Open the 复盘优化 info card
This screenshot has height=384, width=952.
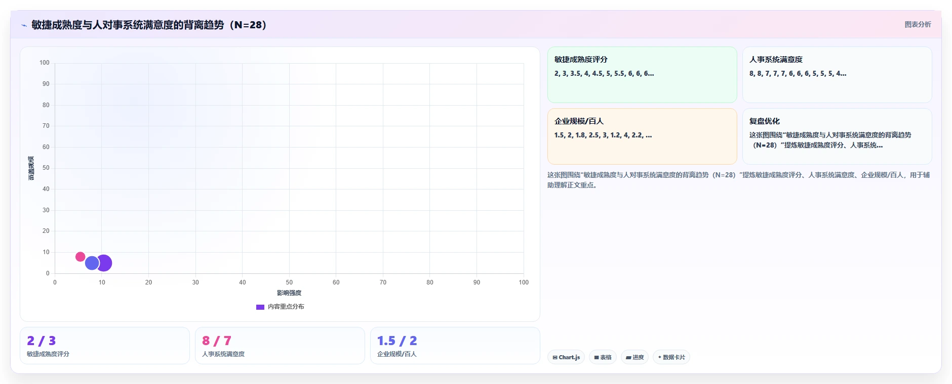tap(837, 136)
